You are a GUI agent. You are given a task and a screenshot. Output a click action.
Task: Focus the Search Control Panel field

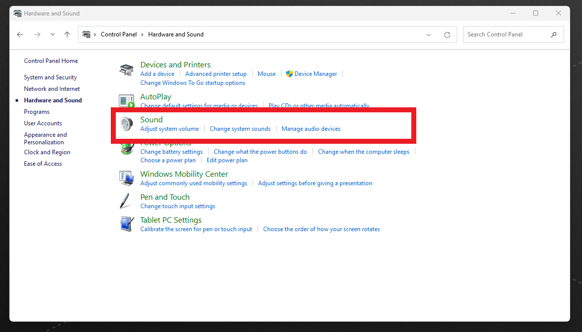click(x=504, y=34)
